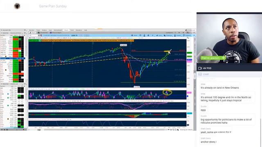Viewport: 262px width, 147px height.
Task: Click the Game Plan Sunday title
Action: click(x=53, y=6)
